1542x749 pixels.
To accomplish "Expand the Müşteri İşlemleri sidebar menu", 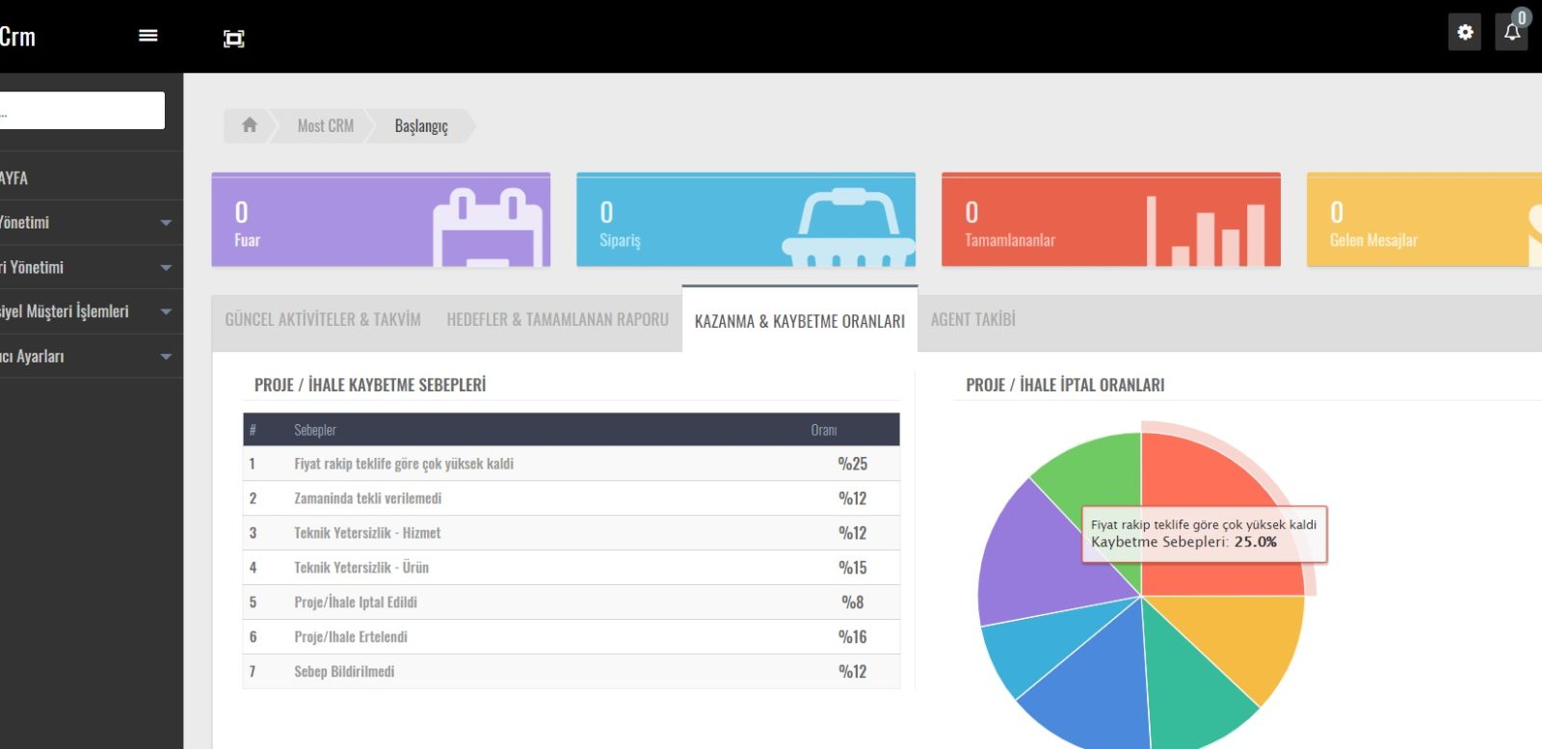I will click(87, 311).
